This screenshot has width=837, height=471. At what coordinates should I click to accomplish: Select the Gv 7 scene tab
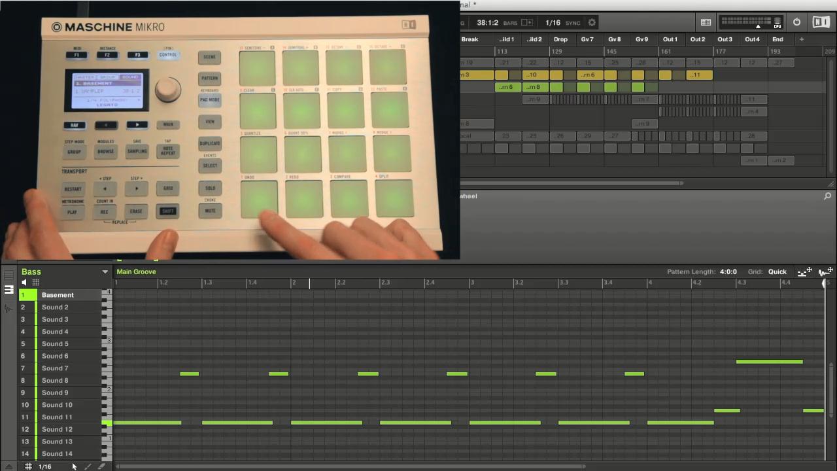pos(587,39)
